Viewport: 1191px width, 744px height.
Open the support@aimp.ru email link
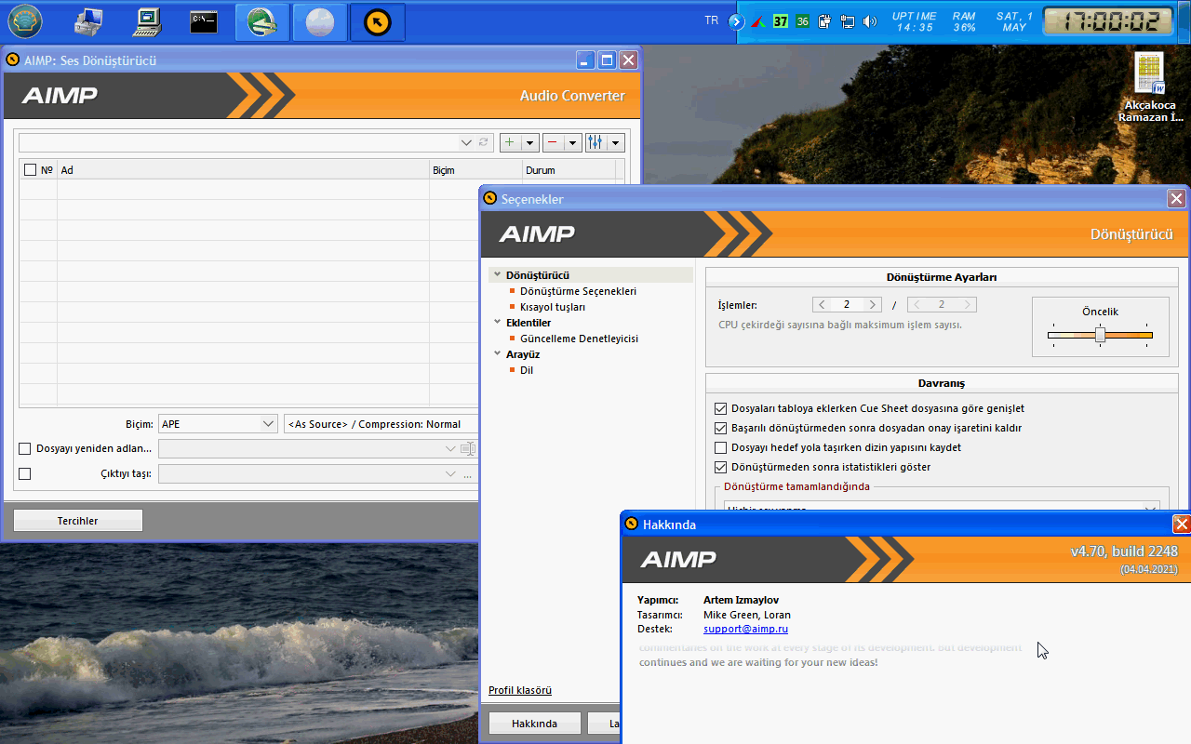(x=745, y=629)
